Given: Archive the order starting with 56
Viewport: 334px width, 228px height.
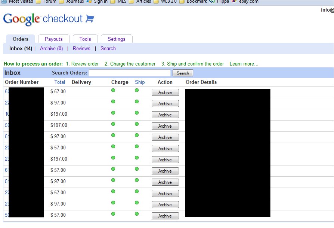Looking at the screenshot, I should tap(165, 126).
